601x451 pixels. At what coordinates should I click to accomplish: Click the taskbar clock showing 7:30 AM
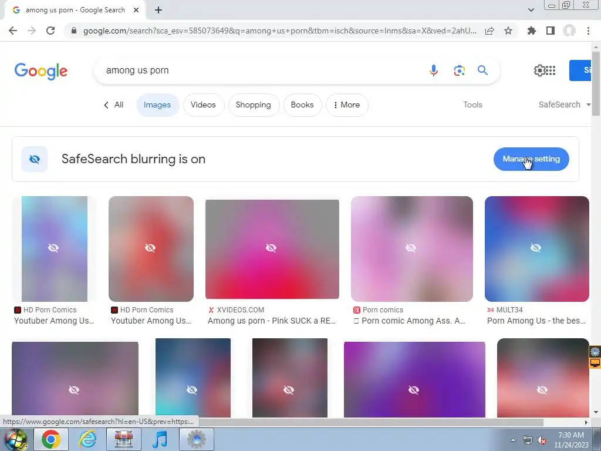click(x=571, y=440)
